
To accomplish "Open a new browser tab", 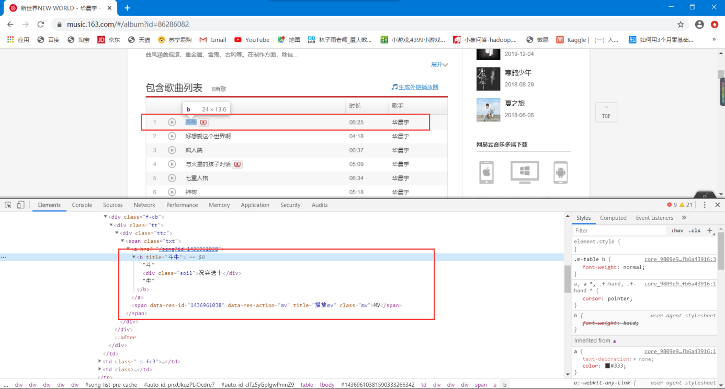I will click(x=128, y=8).
